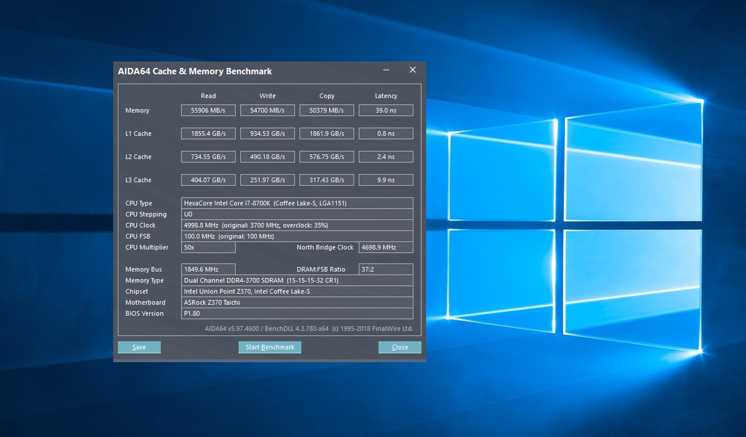Image resolution: width=746 pixels, height=437 pixels.
Task: Select L1 Cache Copy value 1861.9 GB/s
Action: coord(327,134)
